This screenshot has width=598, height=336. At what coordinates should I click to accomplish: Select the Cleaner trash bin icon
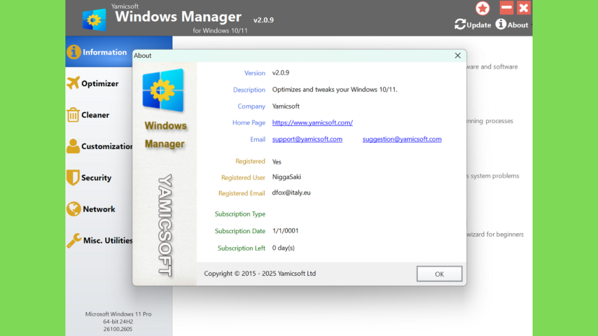73,115
